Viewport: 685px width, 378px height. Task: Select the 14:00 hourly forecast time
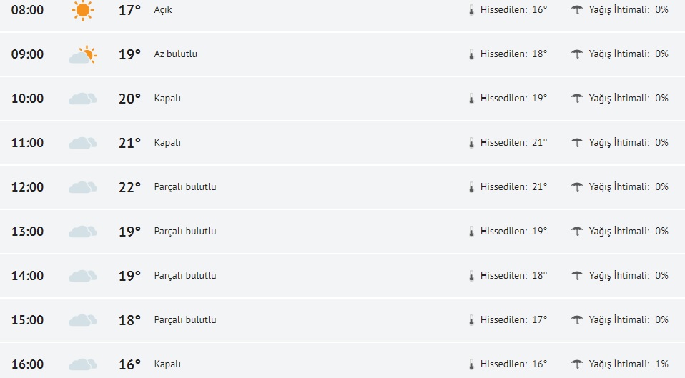tap(27, 276)
